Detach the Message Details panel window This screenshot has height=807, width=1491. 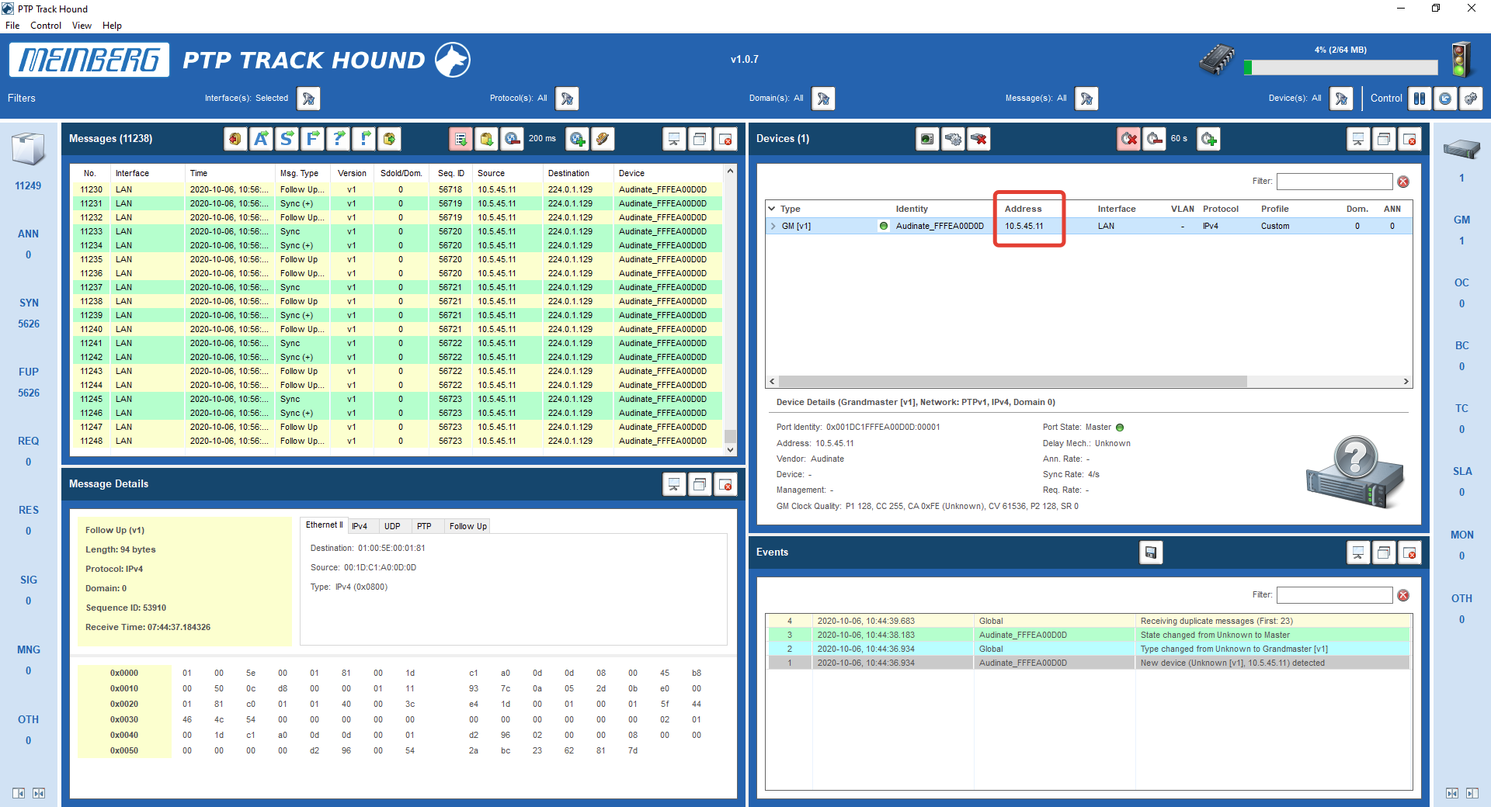pos(700,484)
